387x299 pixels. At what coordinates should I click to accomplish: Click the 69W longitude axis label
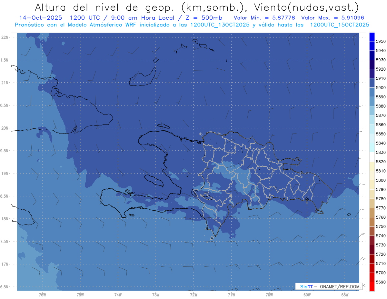307,295
